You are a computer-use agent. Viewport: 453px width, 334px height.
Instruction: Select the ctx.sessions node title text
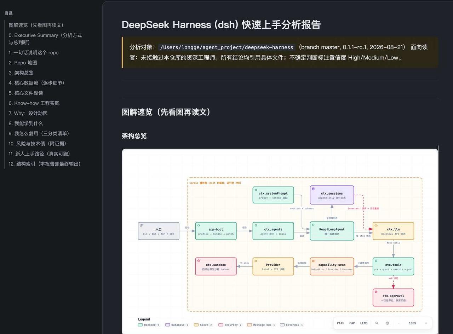point(332,194)
